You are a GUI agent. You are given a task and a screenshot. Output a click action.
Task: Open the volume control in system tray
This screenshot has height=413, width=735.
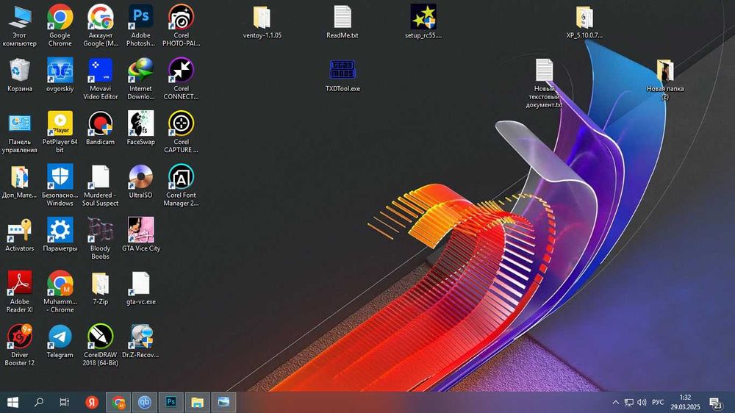pyautogui.click(x=642, y=403)
